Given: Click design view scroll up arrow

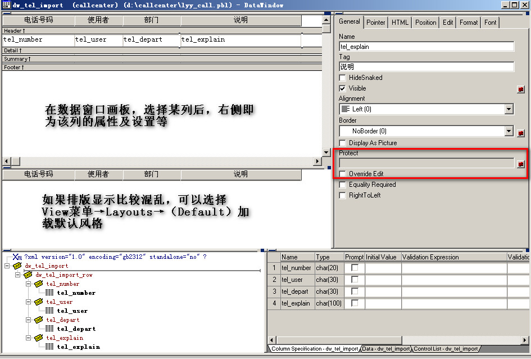Looking at the screenshot, I should [x=326, y=20].
